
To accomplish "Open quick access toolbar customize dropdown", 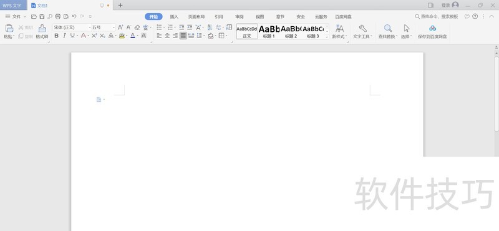I will point(90,17).
